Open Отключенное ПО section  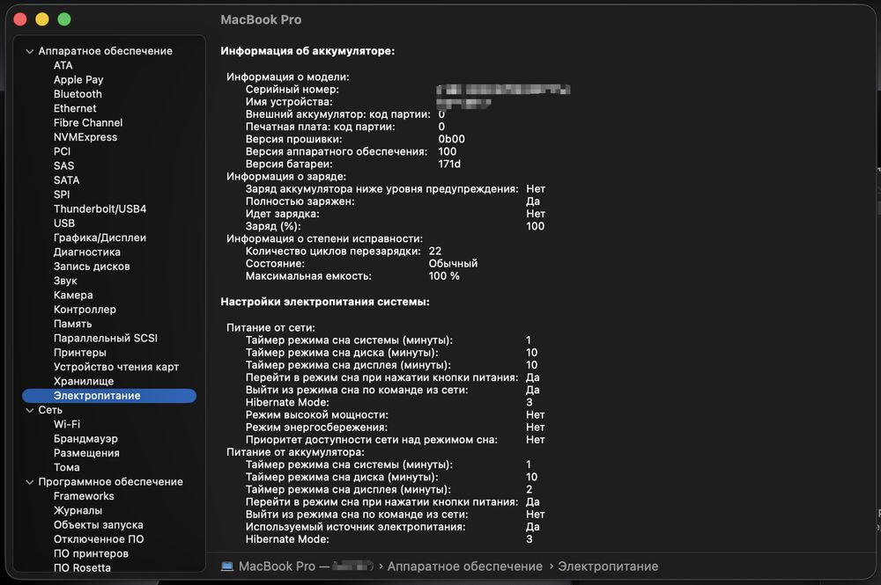pos(99,539)
